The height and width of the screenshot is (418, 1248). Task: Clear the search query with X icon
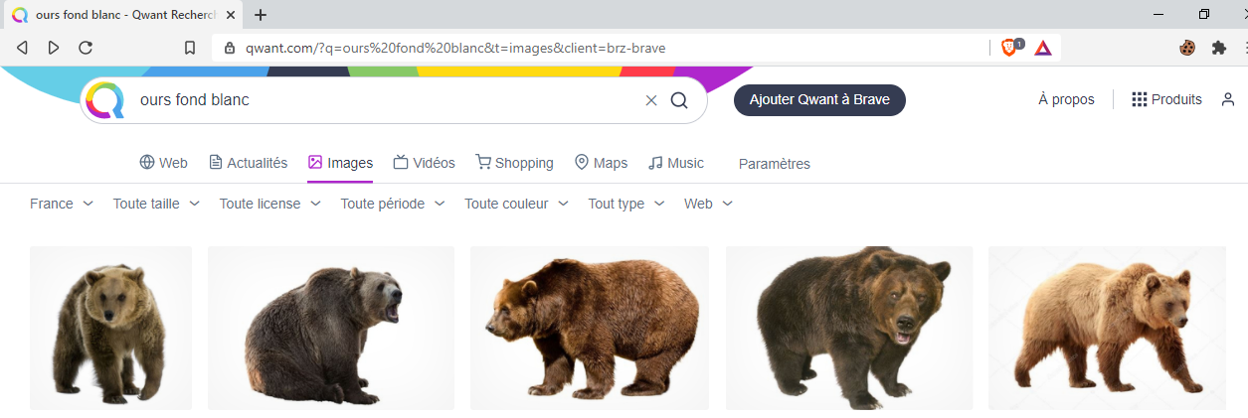(651, 100)
